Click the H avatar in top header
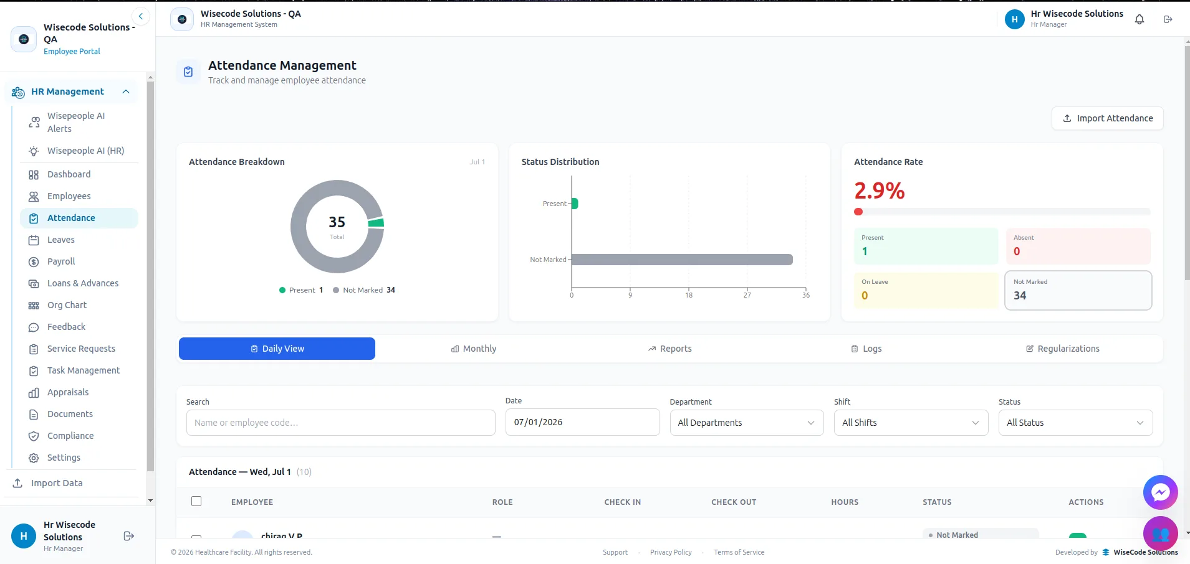This screenshot has height=564, width=1190. pos(1014,19)
